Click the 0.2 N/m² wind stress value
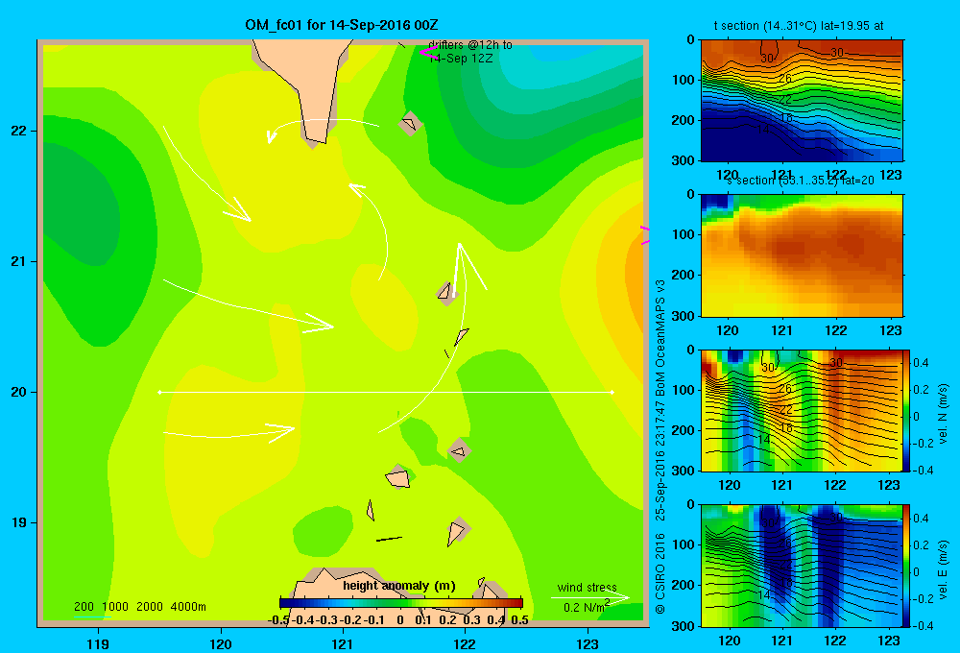 tap(587, 607)
